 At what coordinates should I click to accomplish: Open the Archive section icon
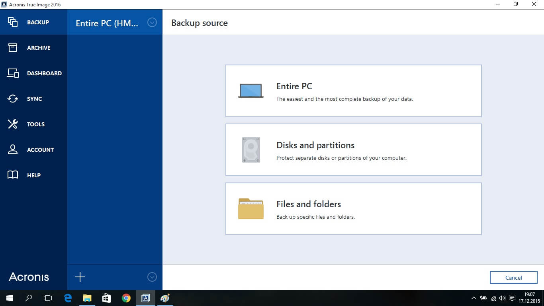coord(13,48)
